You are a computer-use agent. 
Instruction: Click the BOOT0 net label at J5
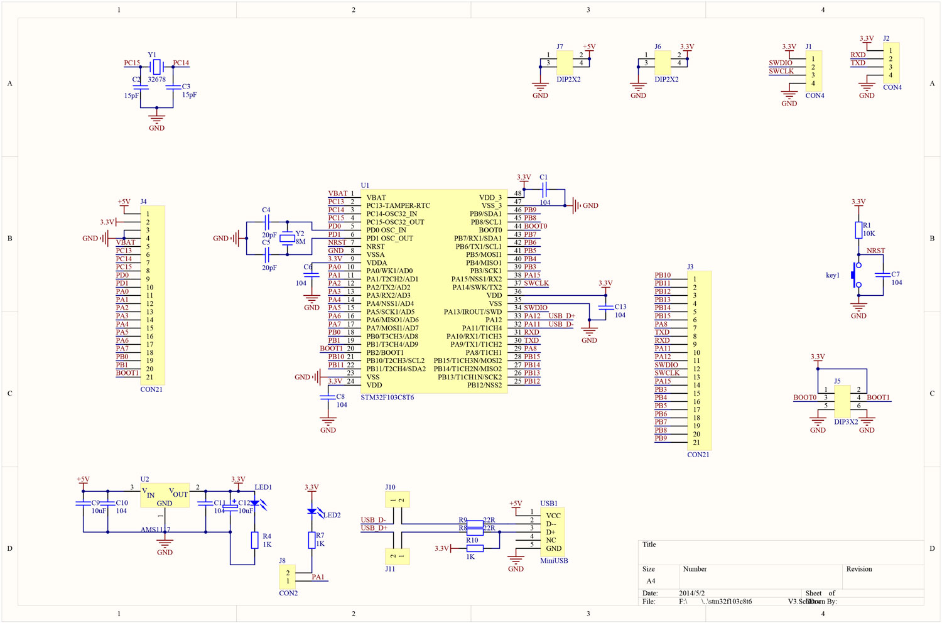804,398
